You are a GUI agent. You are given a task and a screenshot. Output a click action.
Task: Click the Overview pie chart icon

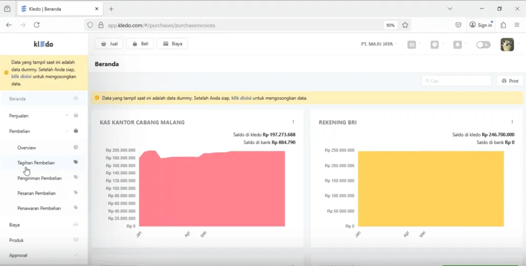coord(76,147)
